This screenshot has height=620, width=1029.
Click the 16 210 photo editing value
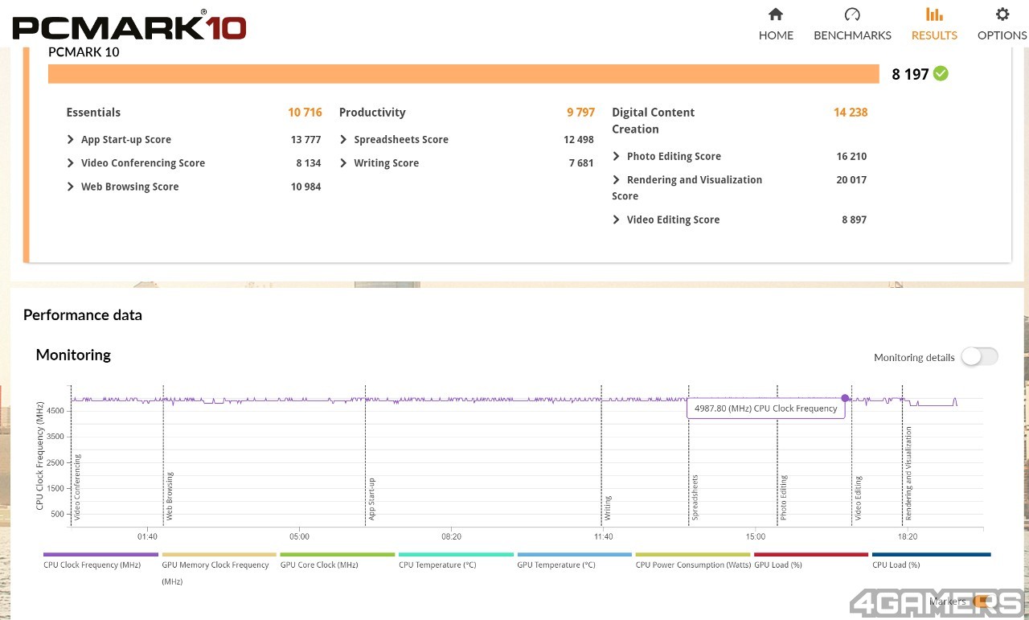tap(851, 157)
